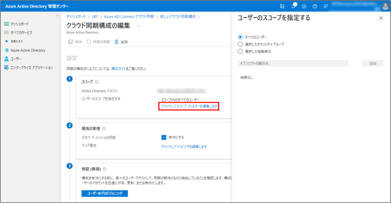Toggle the パスワード ハッシュの同期 有効にする checkbox

coord(164,137)
